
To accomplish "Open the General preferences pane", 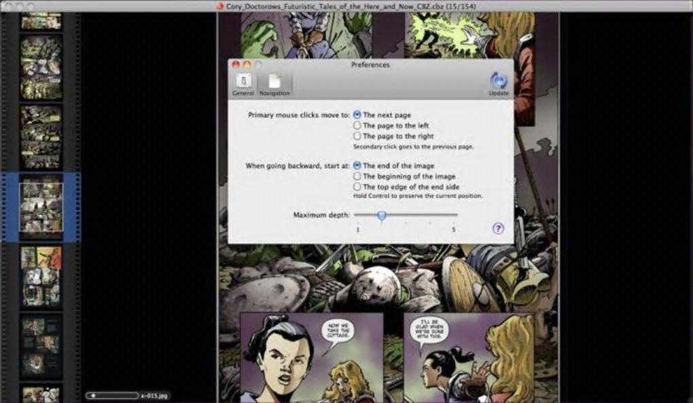I will click(243, 84).
